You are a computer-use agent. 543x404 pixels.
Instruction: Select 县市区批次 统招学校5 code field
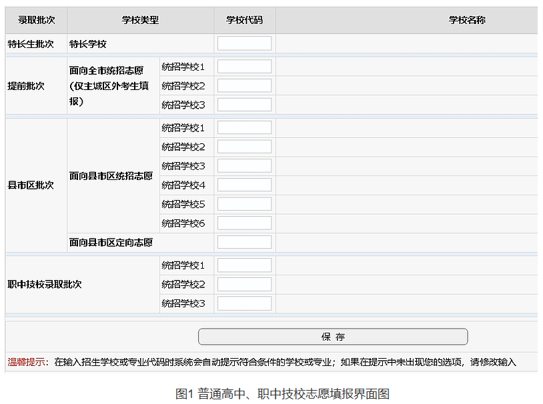click(x=244, y=204)
